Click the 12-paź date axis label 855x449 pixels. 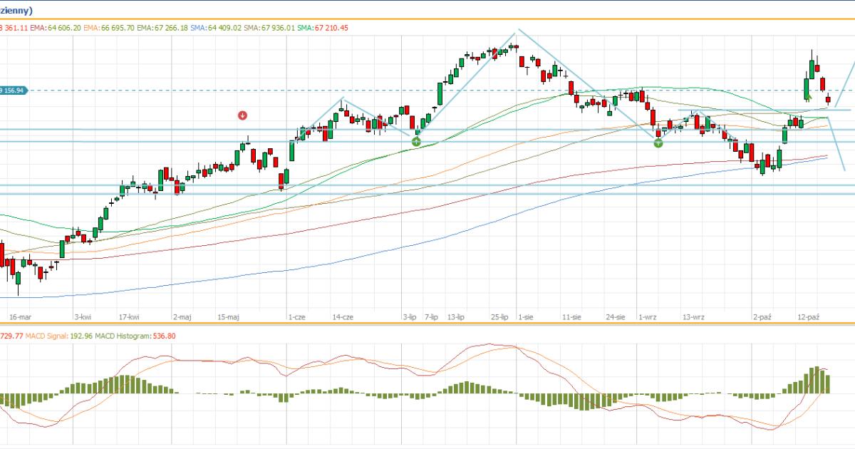808,316
